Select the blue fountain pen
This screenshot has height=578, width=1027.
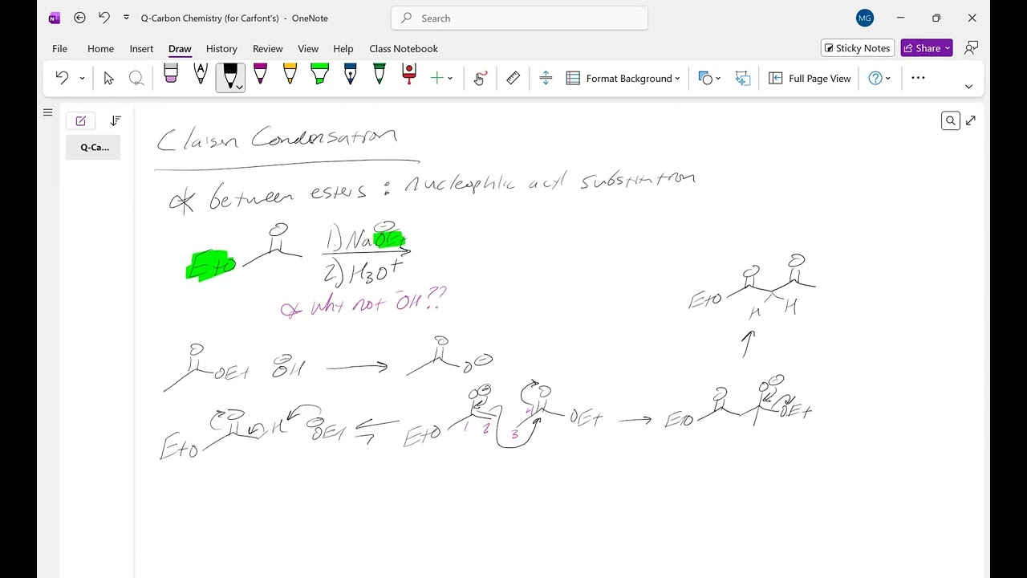click(x=350, y=75)
